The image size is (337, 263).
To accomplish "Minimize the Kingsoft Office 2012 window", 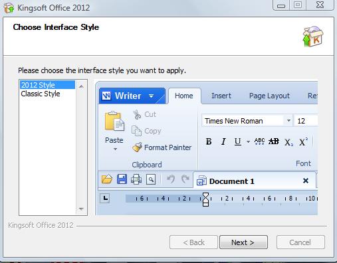I will [281, 5].
